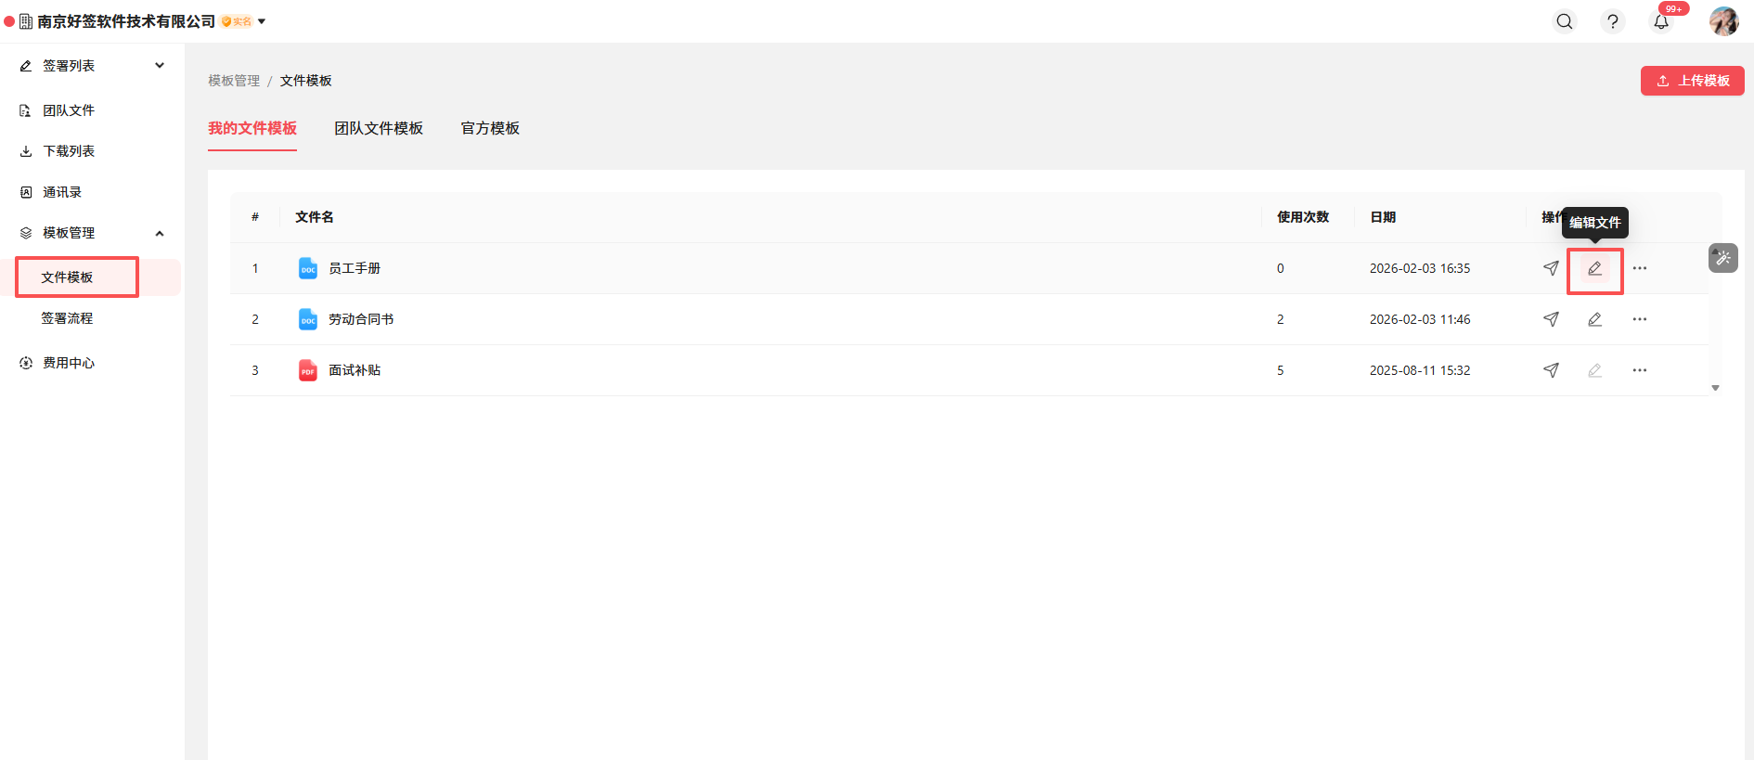The height and width of the screenshot is (760, 1754).
Task: Click the send icon for 员工手册
Action: click(1551, 268)
